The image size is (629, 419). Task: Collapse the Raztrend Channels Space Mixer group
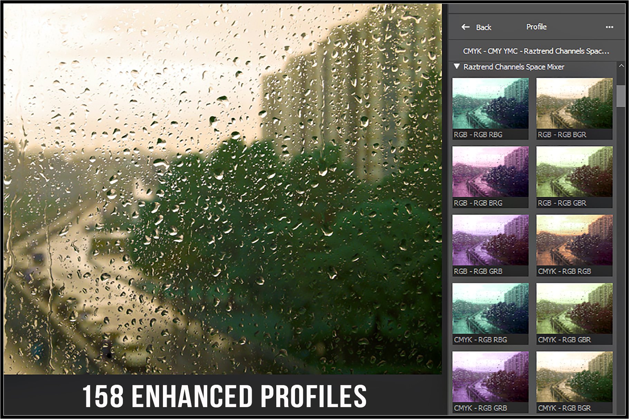pyautogui.click(x=457, y=66)
